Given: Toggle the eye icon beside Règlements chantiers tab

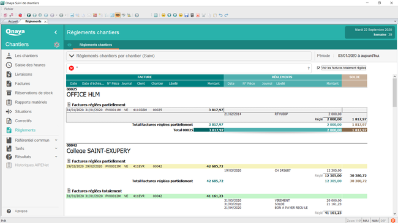Looking at the screenshot, I should coord(69,45).
